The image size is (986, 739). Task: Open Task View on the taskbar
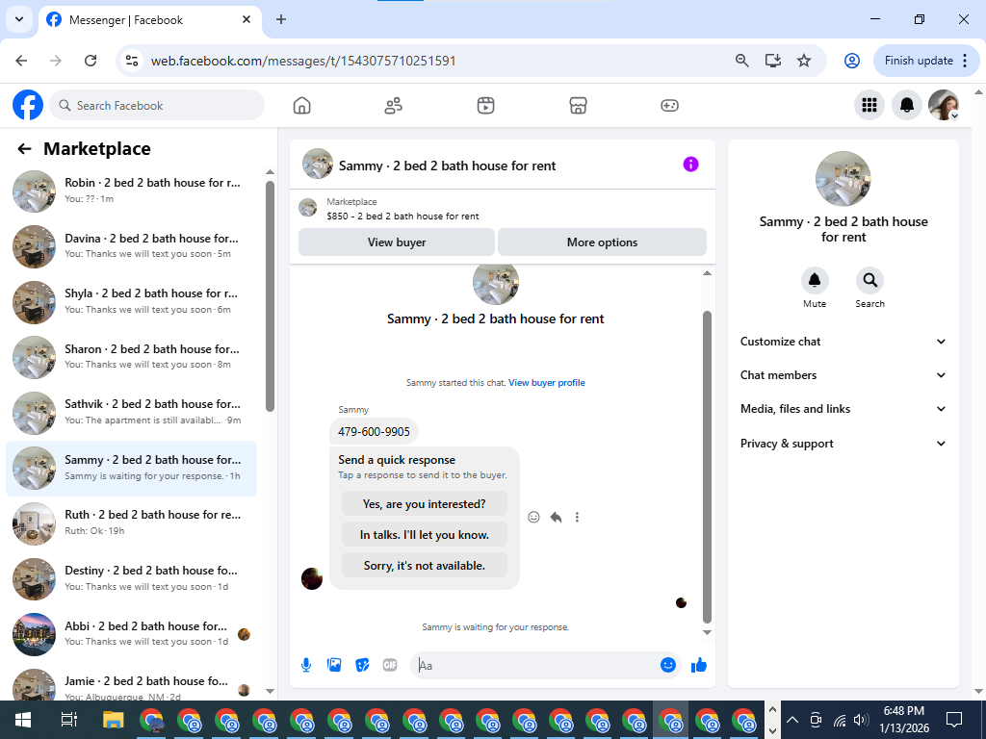pos(68,720)
